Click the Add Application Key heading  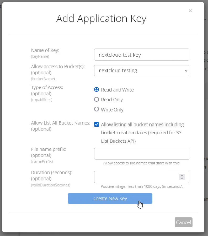click(x=102, y=19)
